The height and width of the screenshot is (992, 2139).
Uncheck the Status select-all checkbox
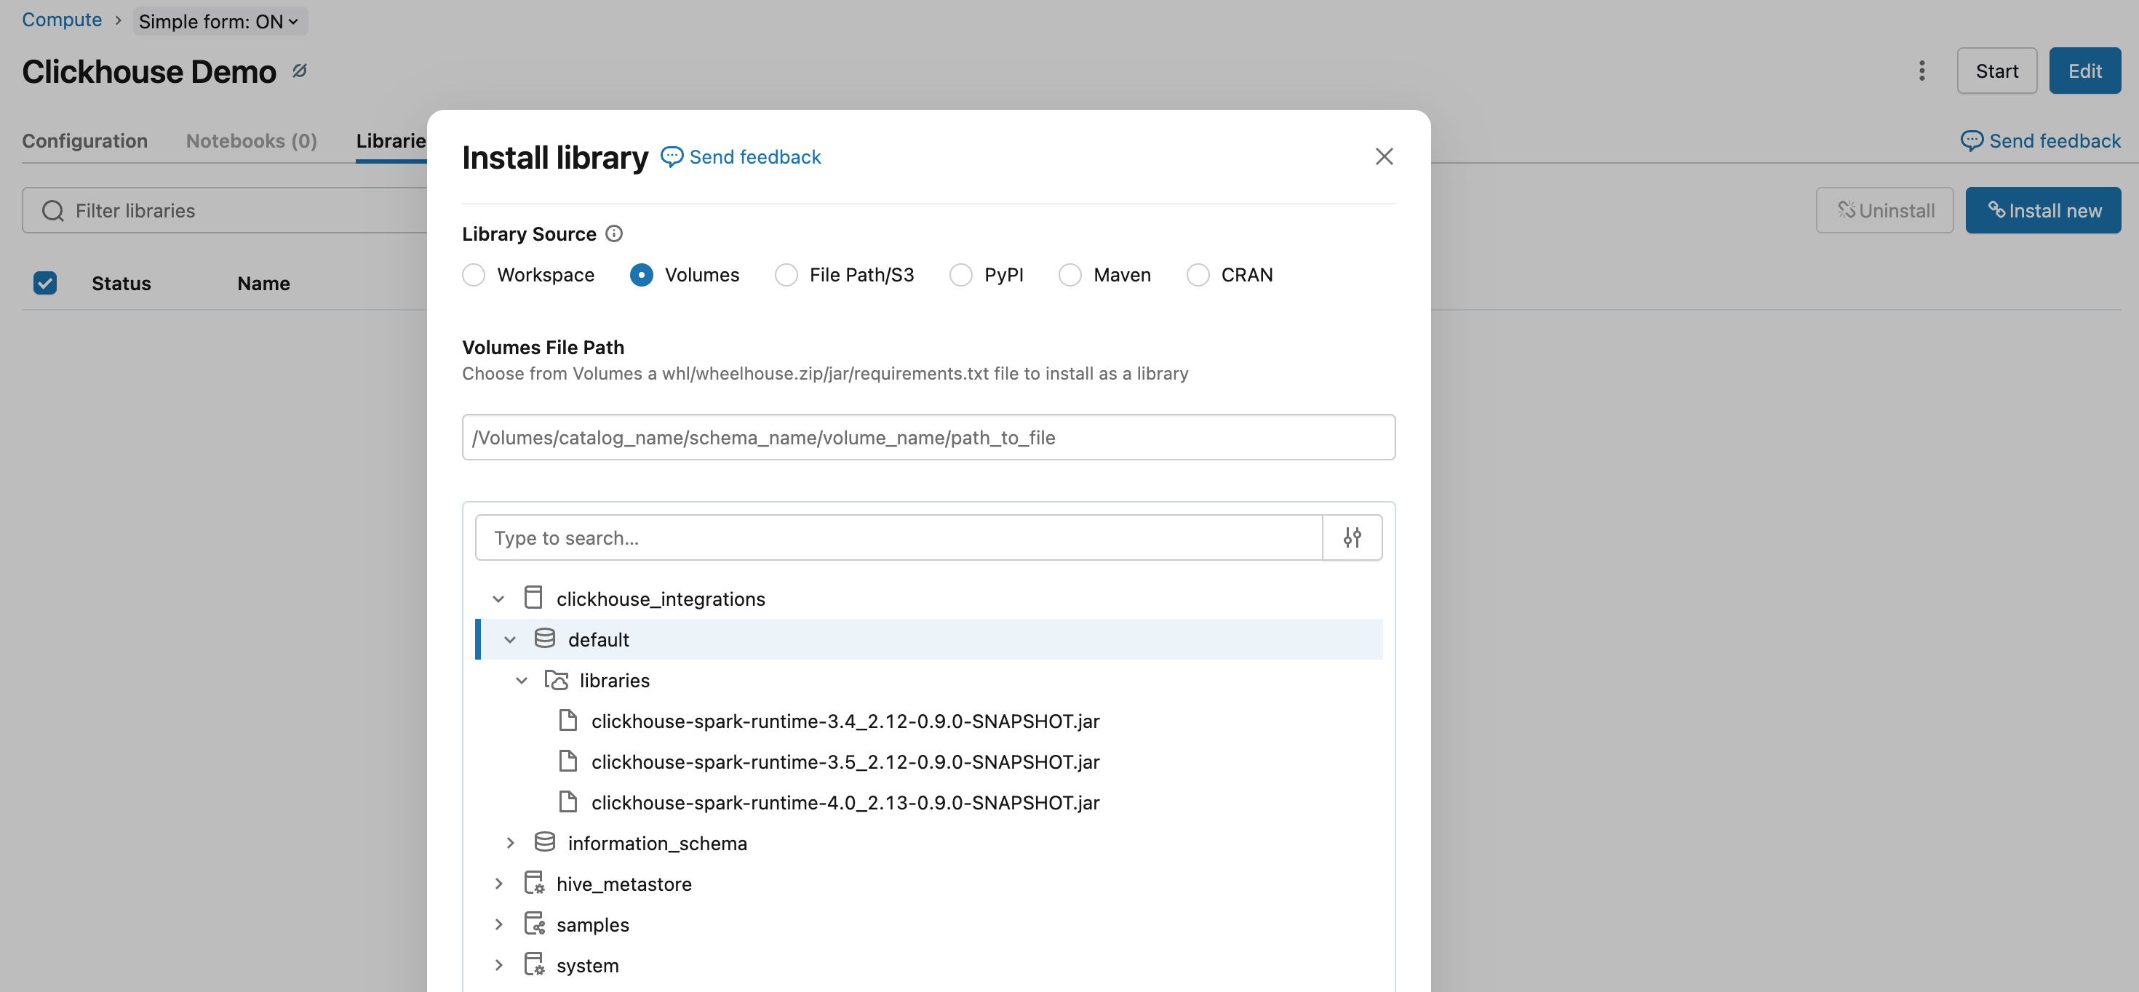click(45, 283)
